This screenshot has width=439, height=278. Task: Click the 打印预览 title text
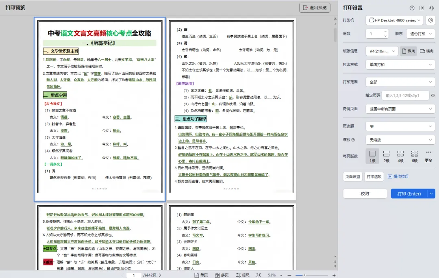tap(15, 8)
